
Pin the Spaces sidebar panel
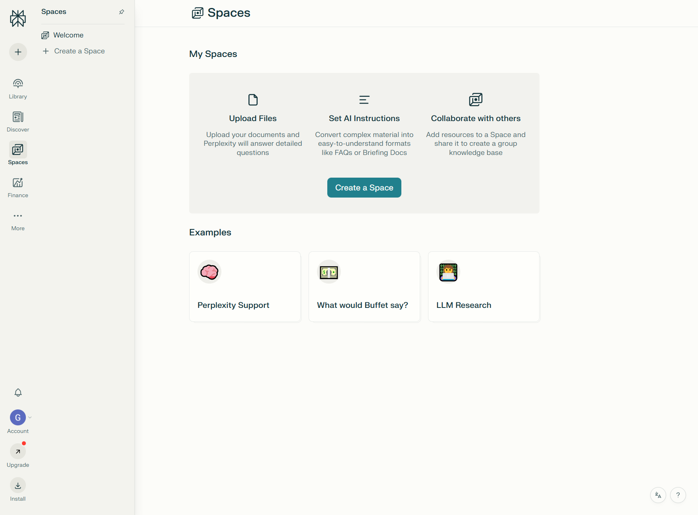[x=121, y=12]
